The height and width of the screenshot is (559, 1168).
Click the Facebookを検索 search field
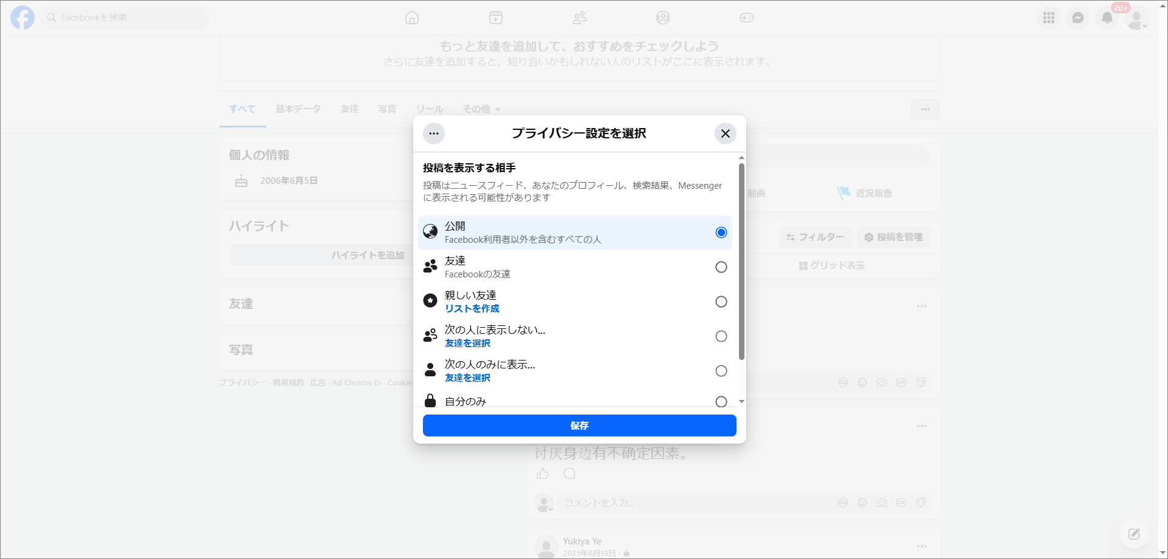(125, 18)
